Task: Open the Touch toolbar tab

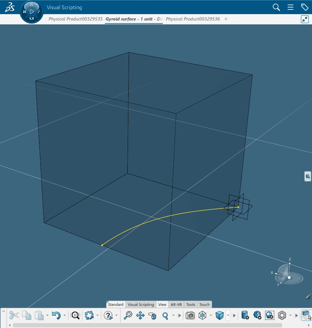Action: click(204, 304)
